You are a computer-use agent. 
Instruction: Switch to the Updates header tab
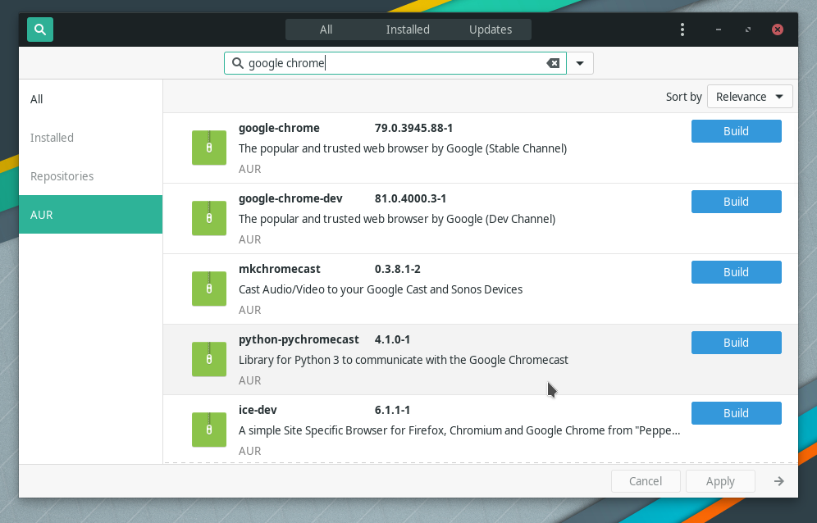(x=491, y=30)
